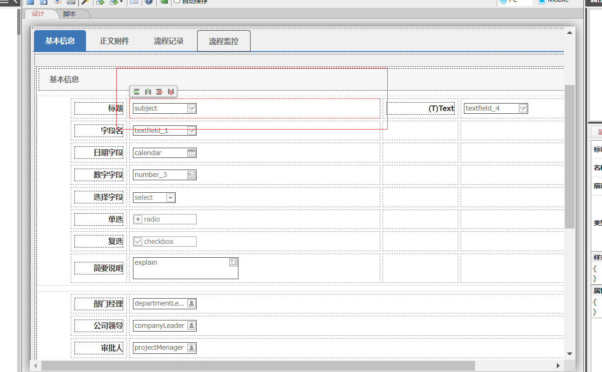Click the calendar grid icon in the date field

tap(192, 153)
